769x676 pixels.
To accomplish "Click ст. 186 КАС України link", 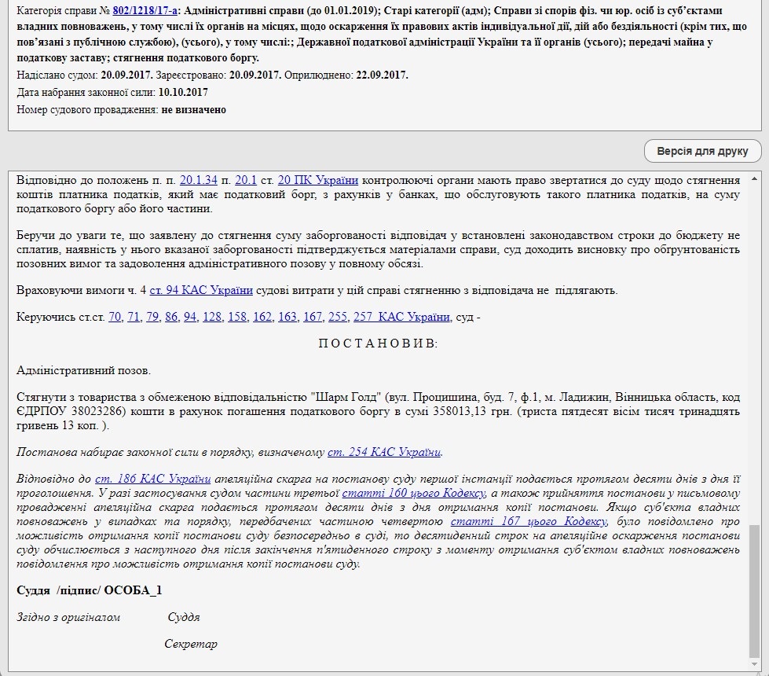I will 152,479.
